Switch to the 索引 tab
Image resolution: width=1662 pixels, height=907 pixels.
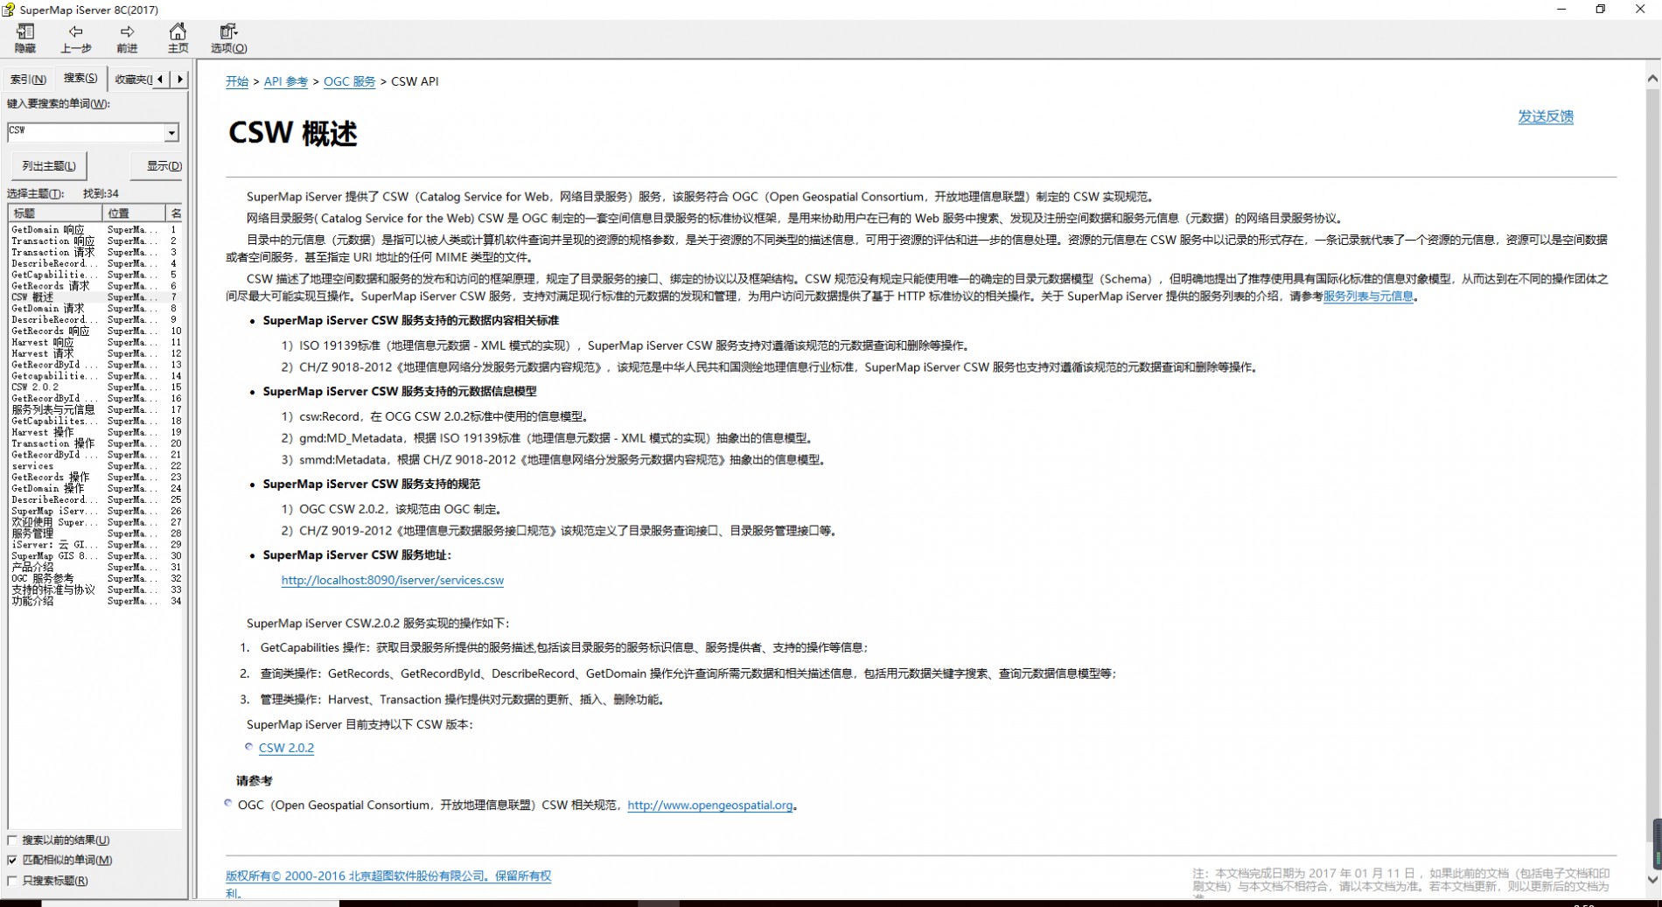28,80
